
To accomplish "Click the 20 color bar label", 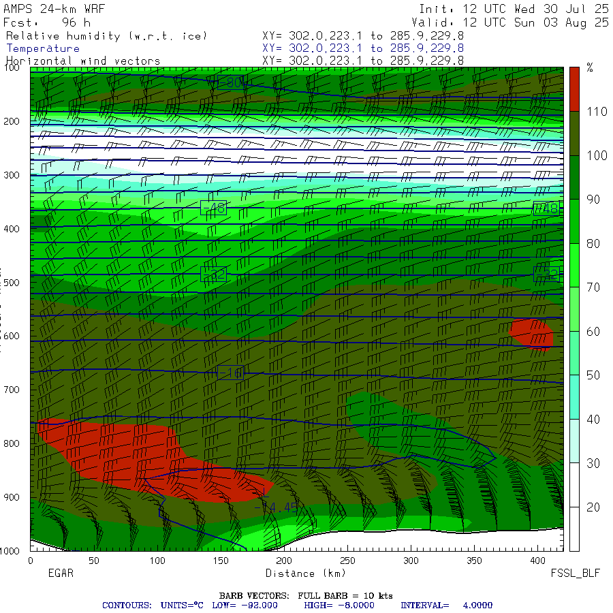I will coord(593,507).
